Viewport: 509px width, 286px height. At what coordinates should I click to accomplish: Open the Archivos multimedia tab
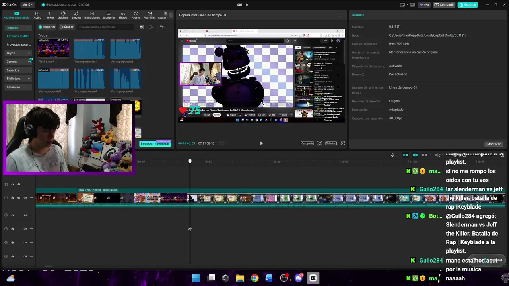(x=16, y=15)
